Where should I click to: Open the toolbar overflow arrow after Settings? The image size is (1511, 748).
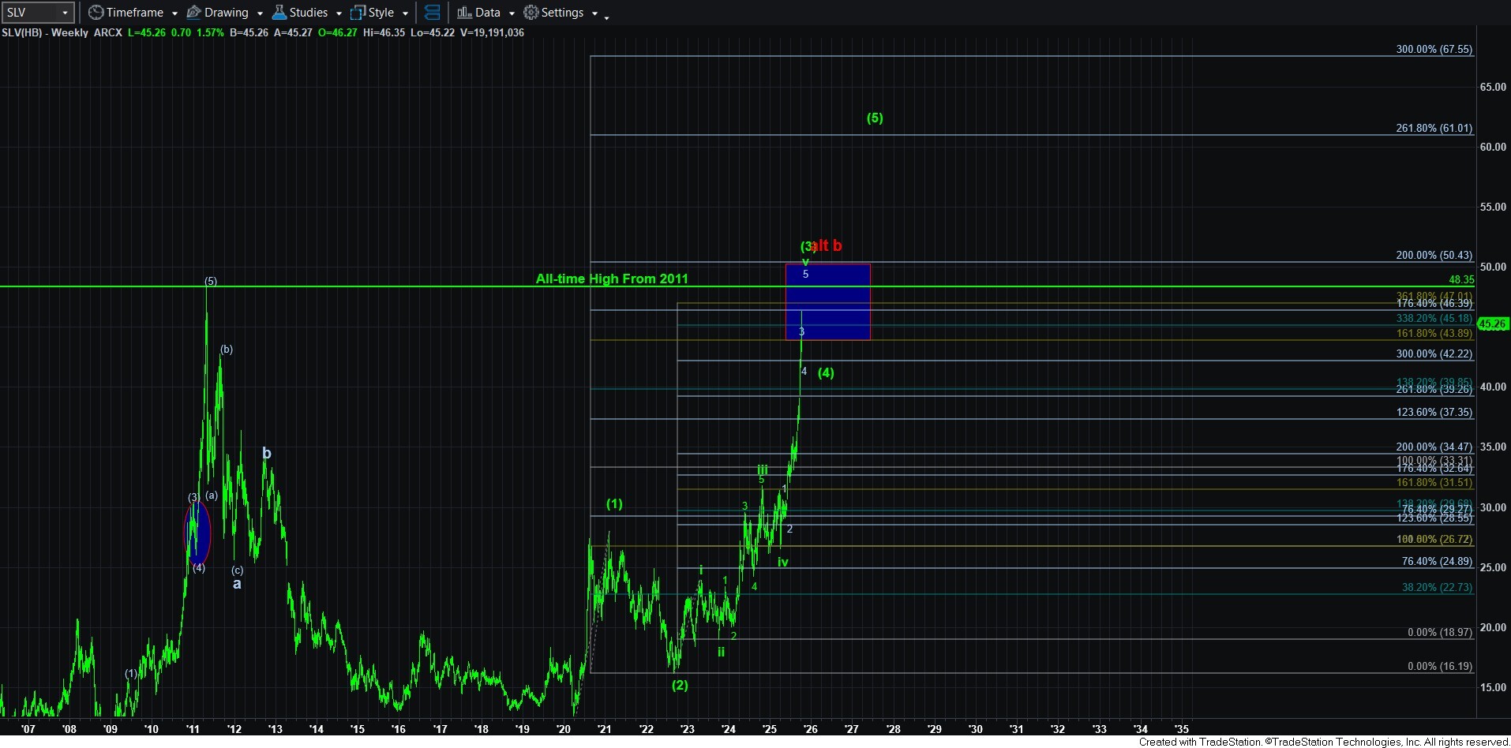coord(606,17)
